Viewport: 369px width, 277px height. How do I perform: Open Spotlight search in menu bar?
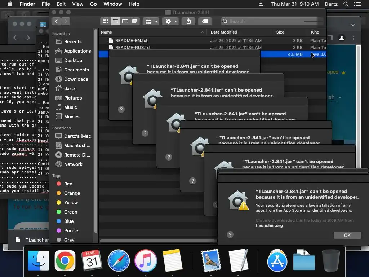[x=346, y=4]
